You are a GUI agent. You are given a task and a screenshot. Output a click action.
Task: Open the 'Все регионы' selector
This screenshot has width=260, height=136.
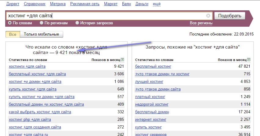pyautogui.click(x=201, y=23)
